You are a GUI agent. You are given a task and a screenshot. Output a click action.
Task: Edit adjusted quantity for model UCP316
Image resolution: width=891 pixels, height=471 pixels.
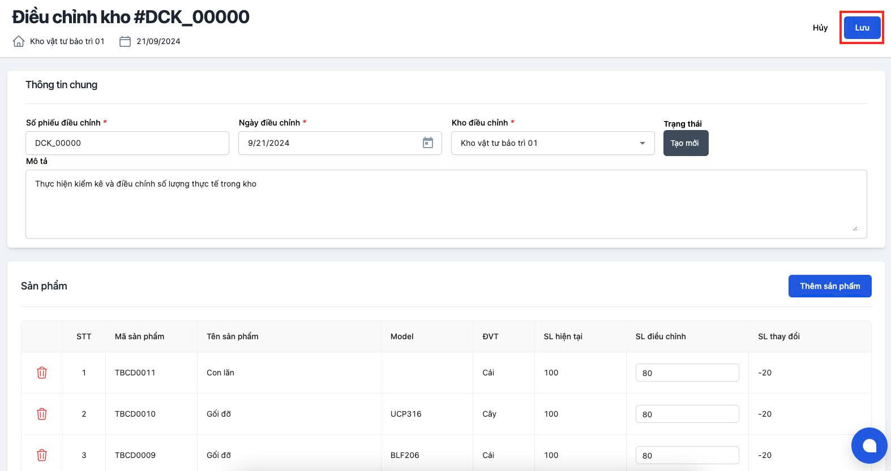(687, 414)
